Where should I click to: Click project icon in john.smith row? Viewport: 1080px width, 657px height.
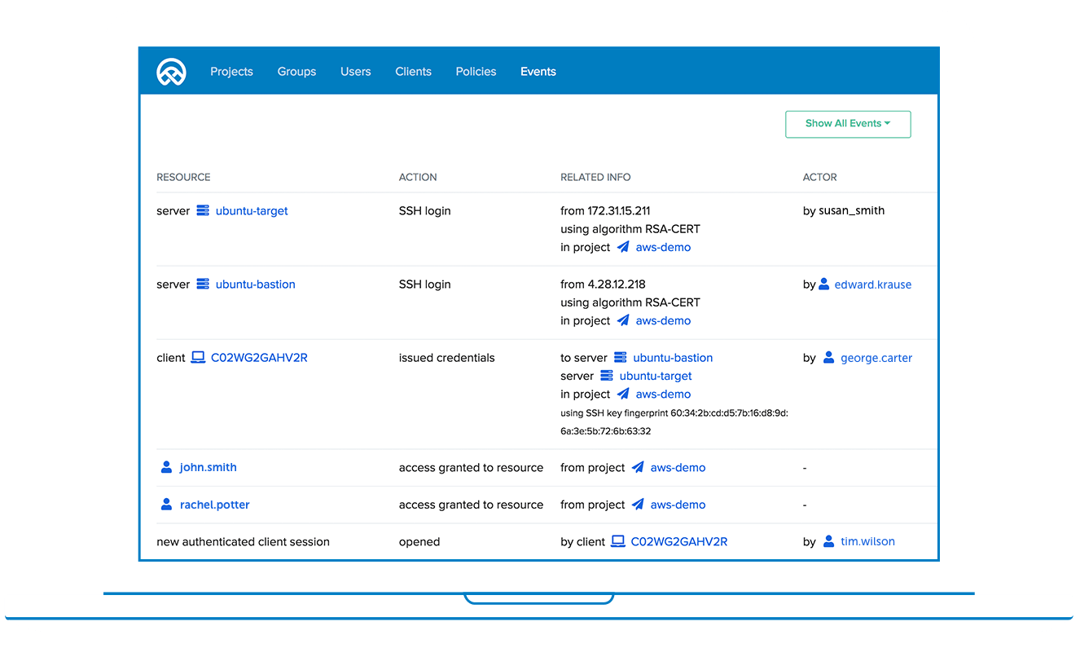(x=638, y=467)
